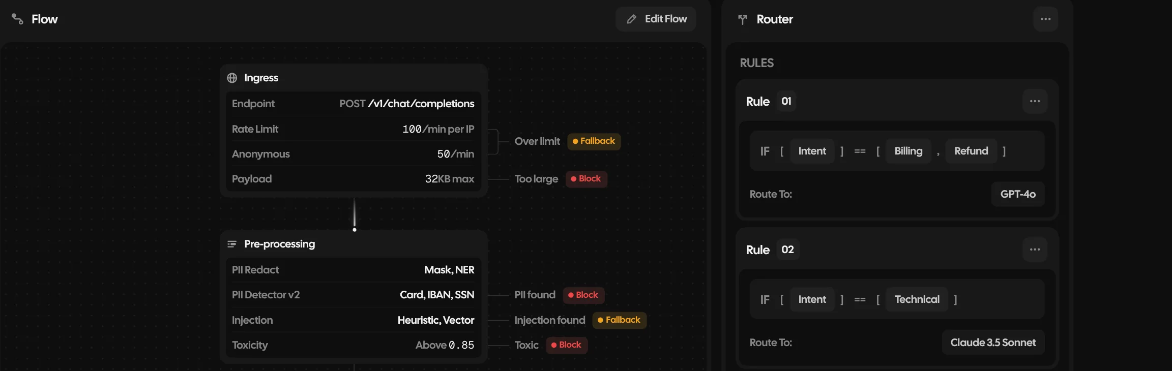This screenshot has width=1172, height=371.
Task: Click the Flow panel icon
Action: pyautogui.click(x=17, y=19)
